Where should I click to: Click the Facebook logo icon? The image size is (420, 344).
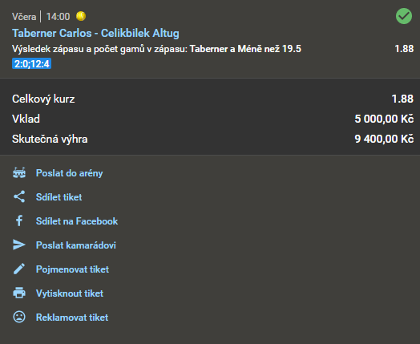[19, 221]
